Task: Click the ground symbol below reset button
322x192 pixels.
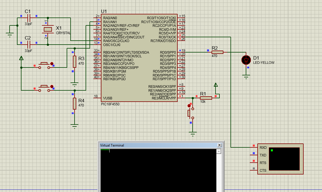Action: (193, 134)
